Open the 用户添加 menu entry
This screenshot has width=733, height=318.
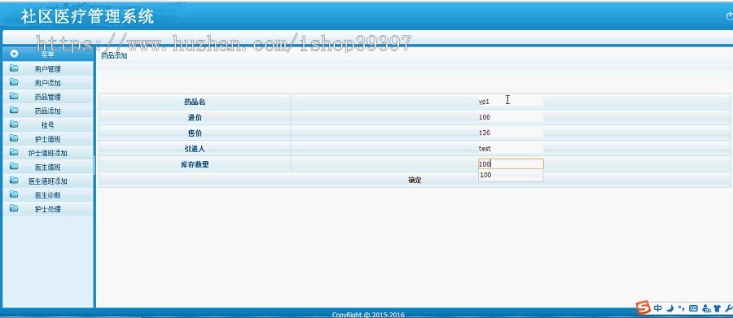(48, 83)
